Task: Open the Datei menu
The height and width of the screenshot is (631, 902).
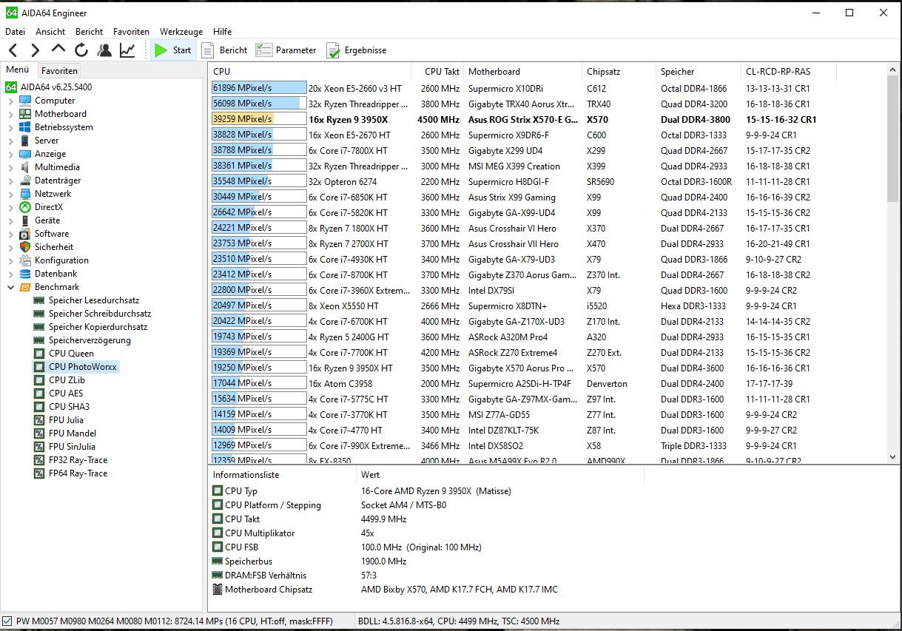Action: [15, 32]
